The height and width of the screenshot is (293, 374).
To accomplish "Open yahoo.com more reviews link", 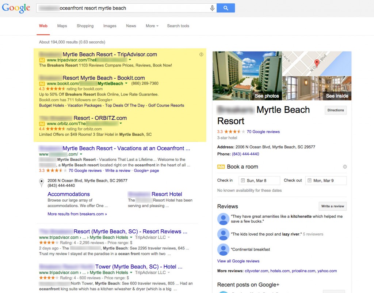I will 327,271.
